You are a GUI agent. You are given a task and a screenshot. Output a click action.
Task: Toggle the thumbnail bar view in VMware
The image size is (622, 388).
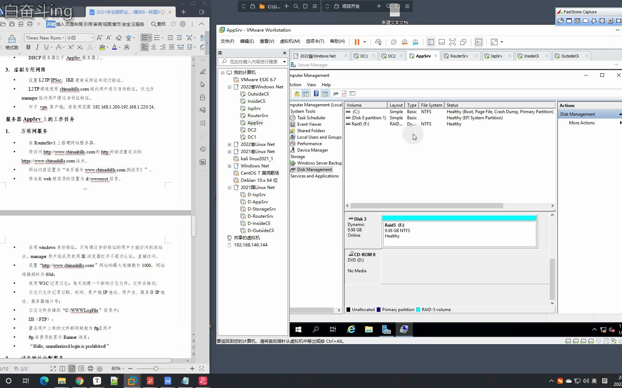click(442, 42)
